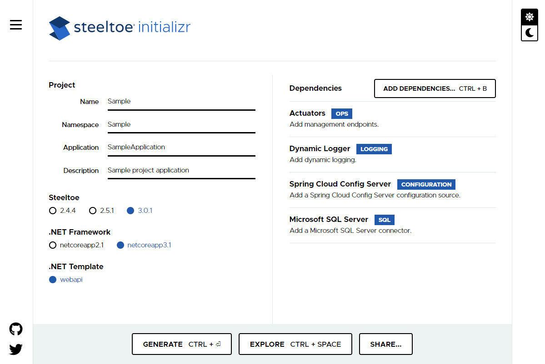Generate the sample project
Viewport: 545px width, 364px height.
(181, 344)
